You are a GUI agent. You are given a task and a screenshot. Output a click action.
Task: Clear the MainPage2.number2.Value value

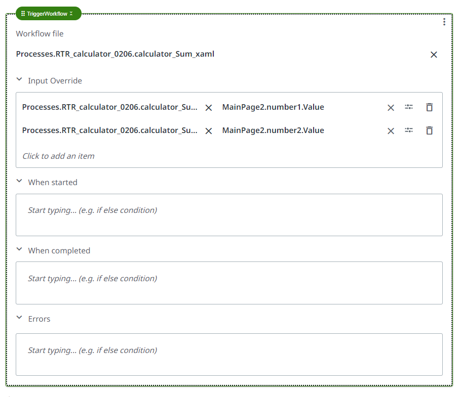(x=391, y=131)
